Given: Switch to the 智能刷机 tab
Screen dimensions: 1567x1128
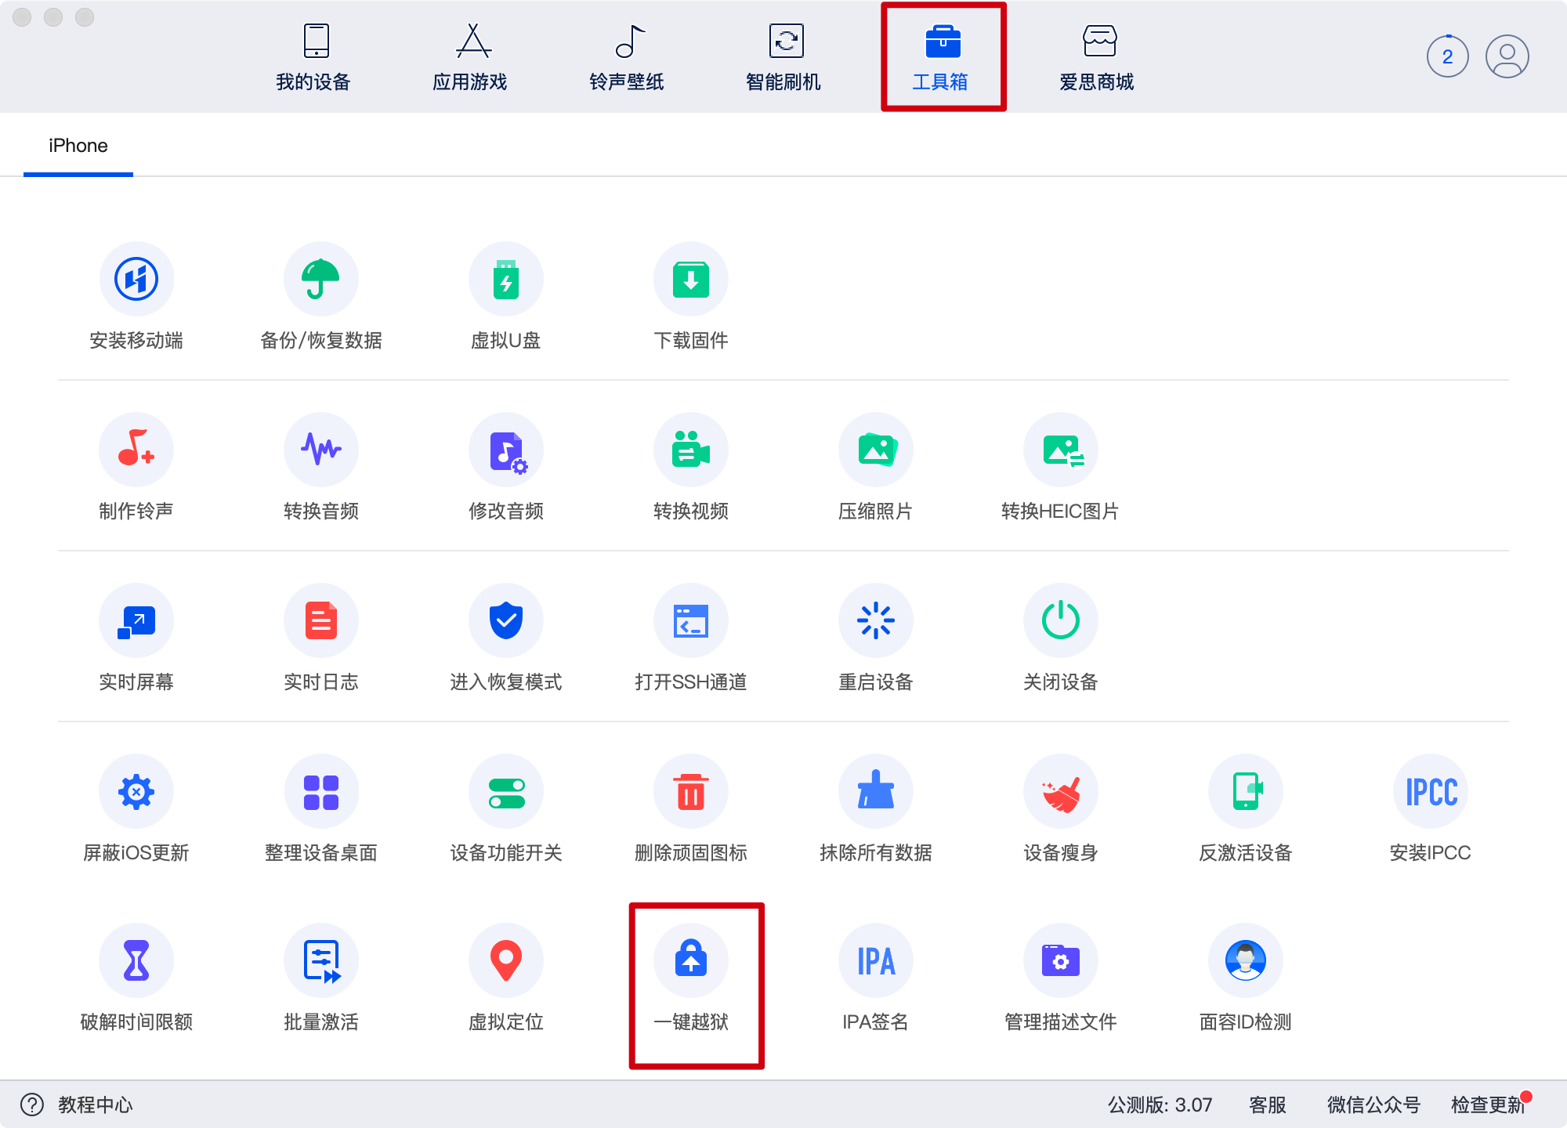Looking at the screenshot, I should 783,58.
